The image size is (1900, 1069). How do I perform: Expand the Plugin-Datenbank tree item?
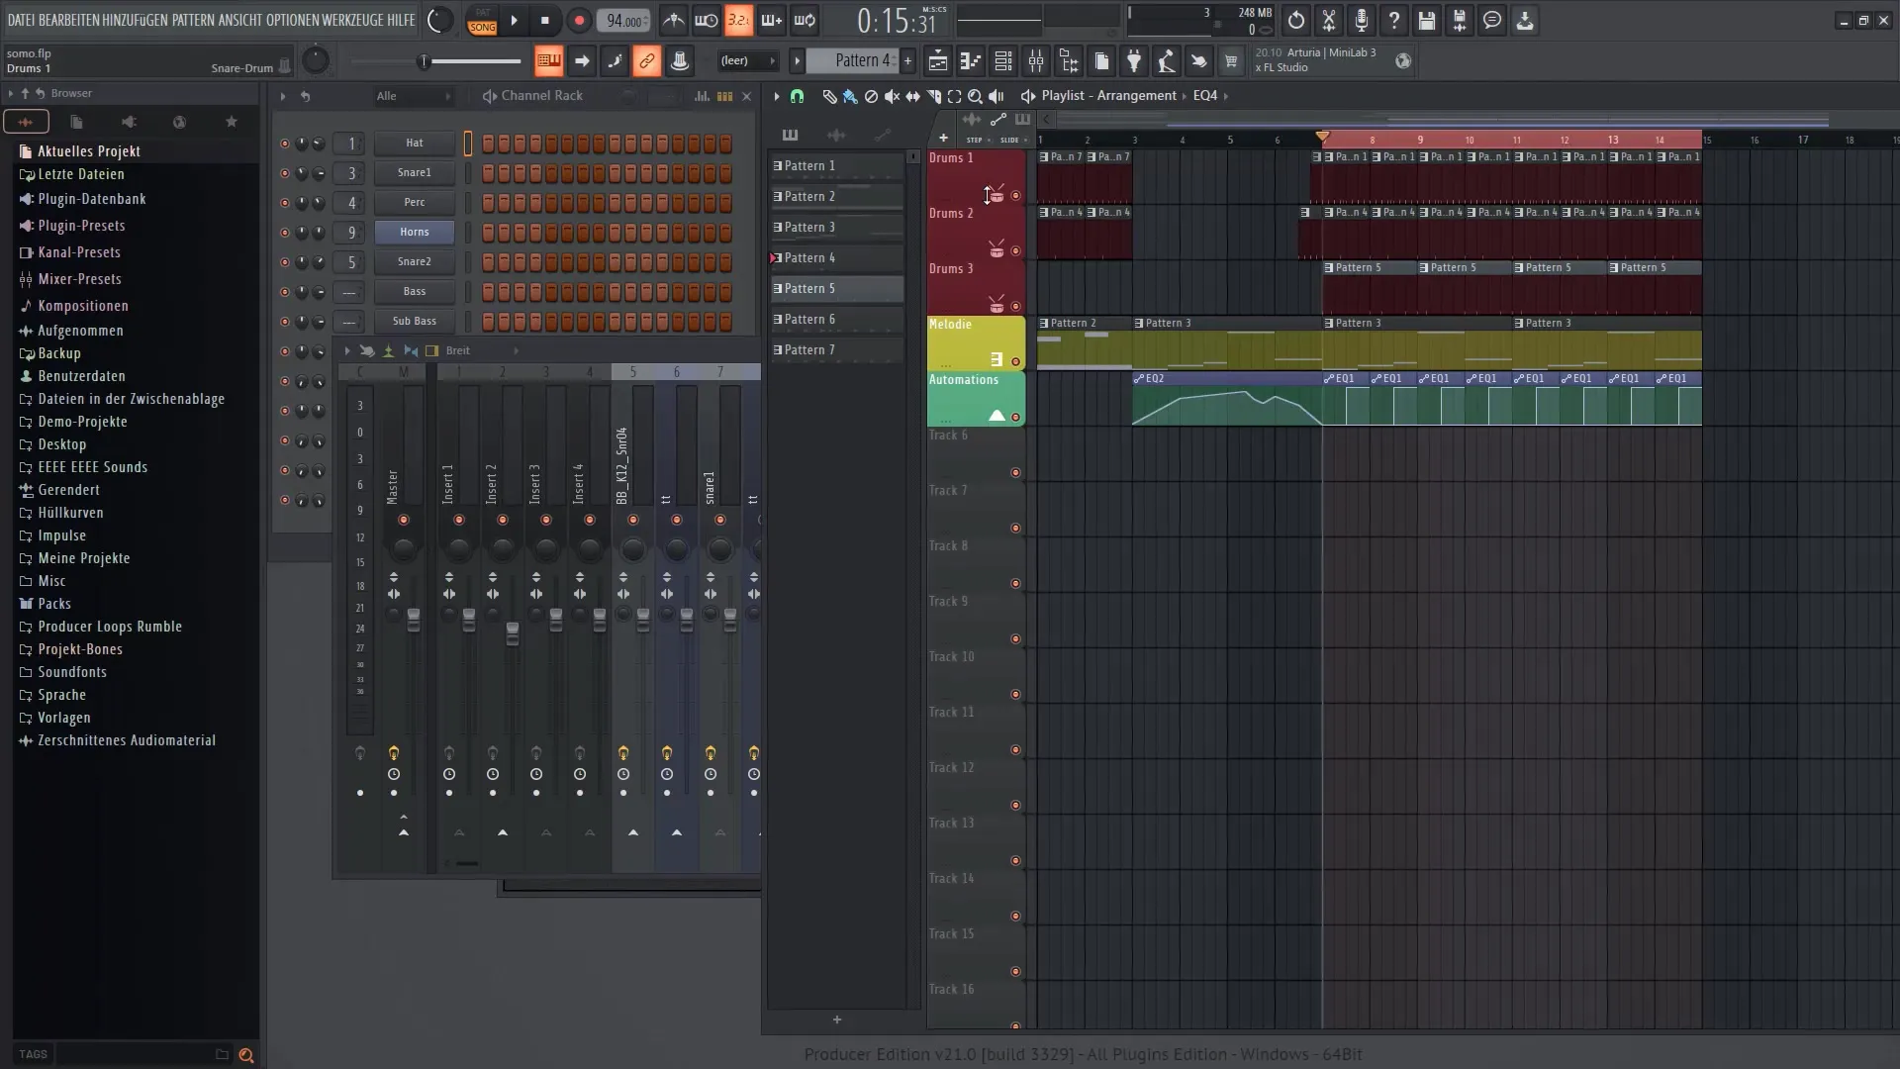click(x=91, y=198)
